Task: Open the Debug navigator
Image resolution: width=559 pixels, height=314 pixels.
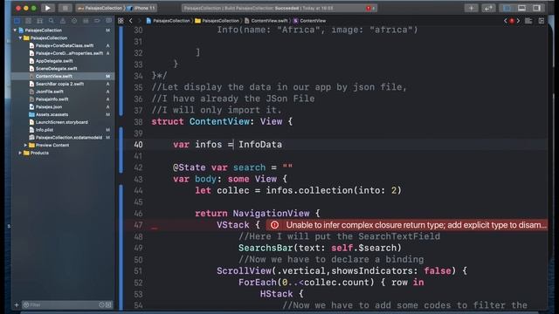Action: (86, 21)
